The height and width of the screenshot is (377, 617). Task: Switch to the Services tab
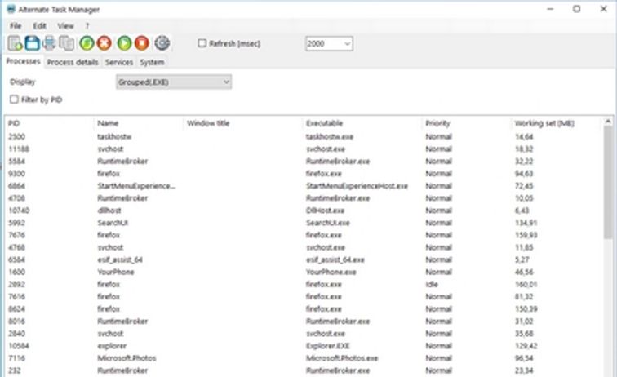coord(119,62)
